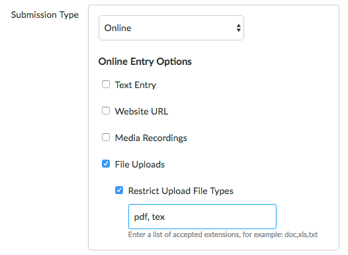Enable the Website URL checkbox
Screen dimensions: 348x255
106,111
